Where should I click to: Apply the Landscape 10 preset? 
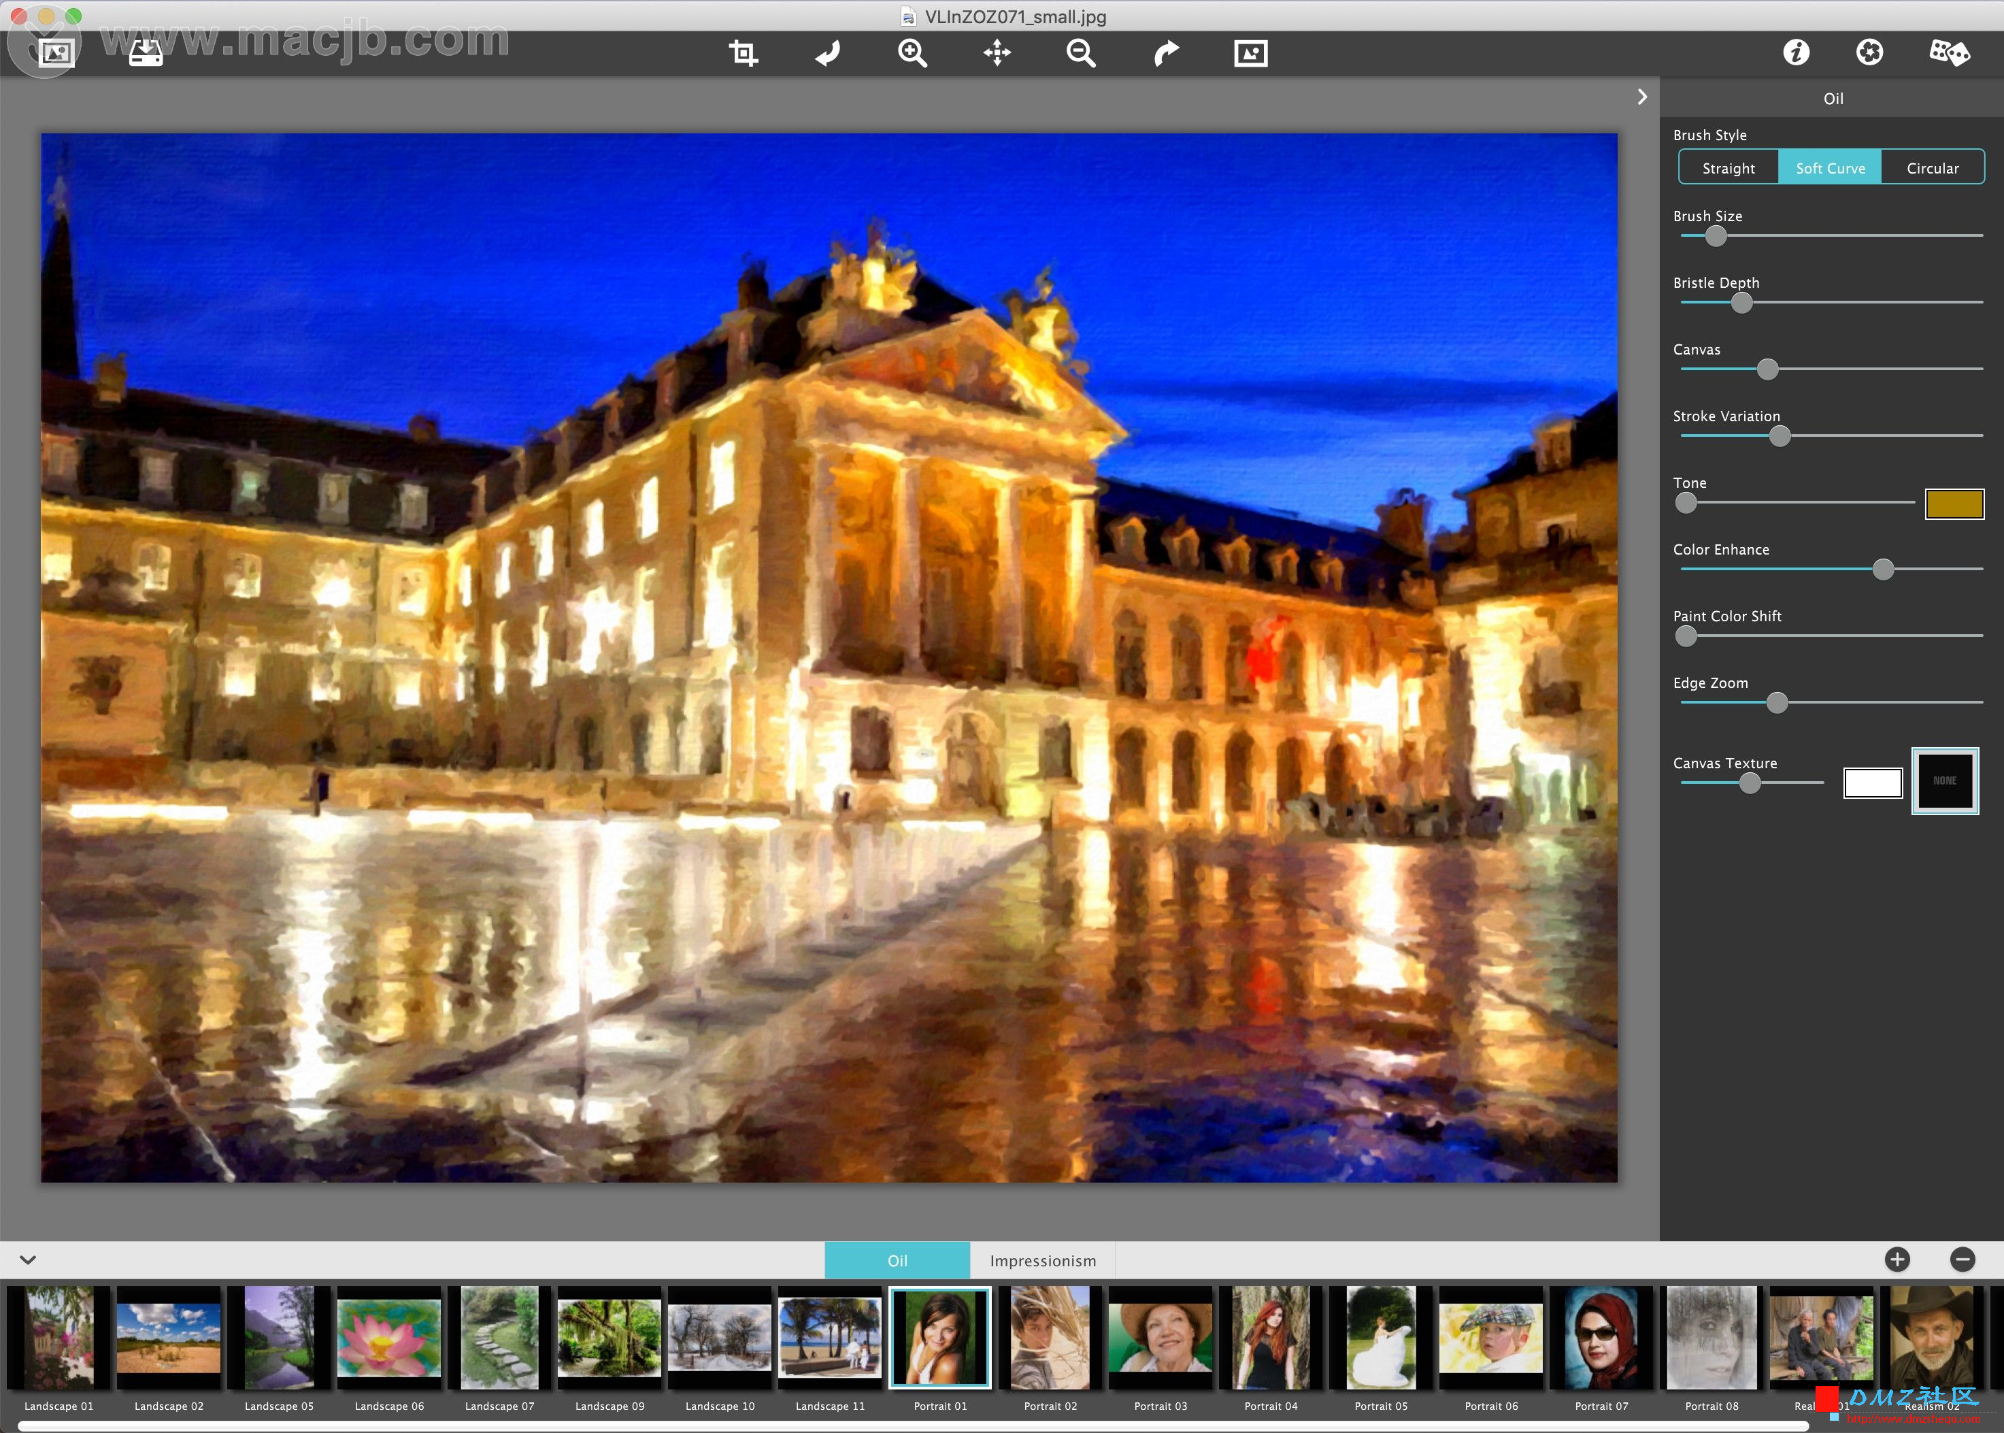(720, 1338)
